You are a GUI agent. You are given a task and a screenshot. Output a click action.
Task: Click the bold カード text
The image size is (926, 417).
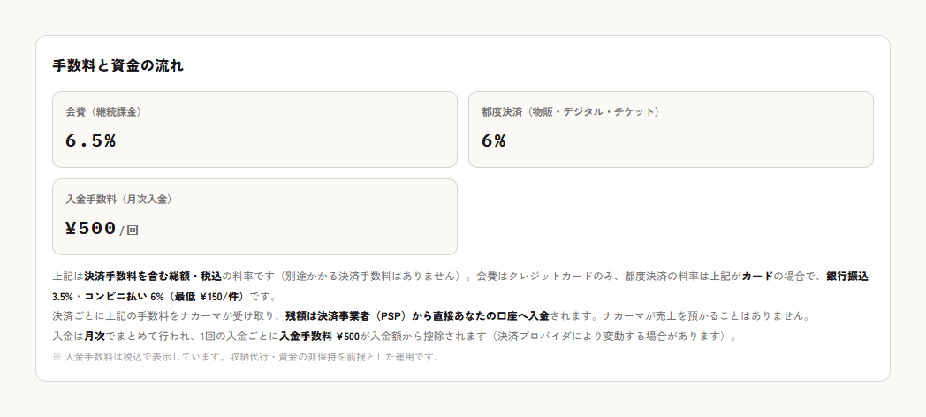pos(758,276)
